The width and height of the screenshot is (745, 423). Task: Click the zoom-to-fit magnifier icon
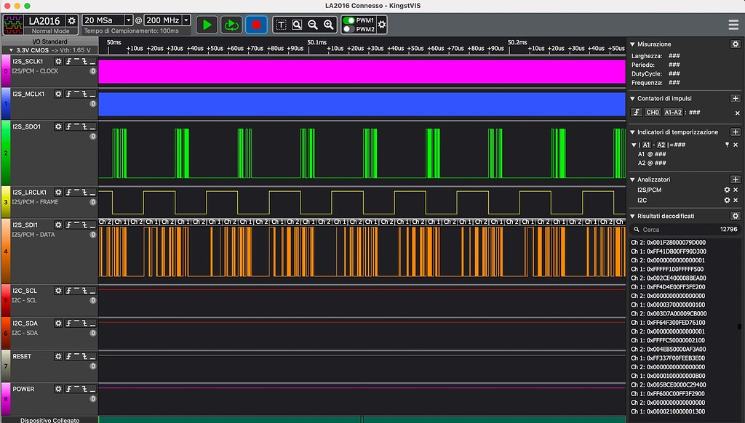tap(297, 25)
